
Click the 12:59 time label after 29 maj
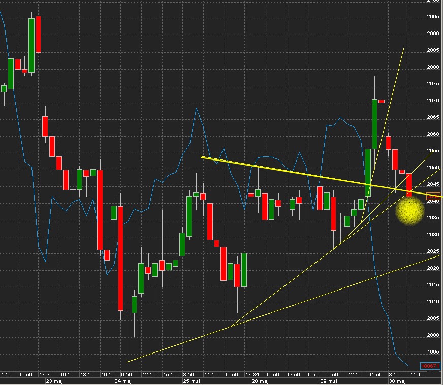(x=355, y=374)
